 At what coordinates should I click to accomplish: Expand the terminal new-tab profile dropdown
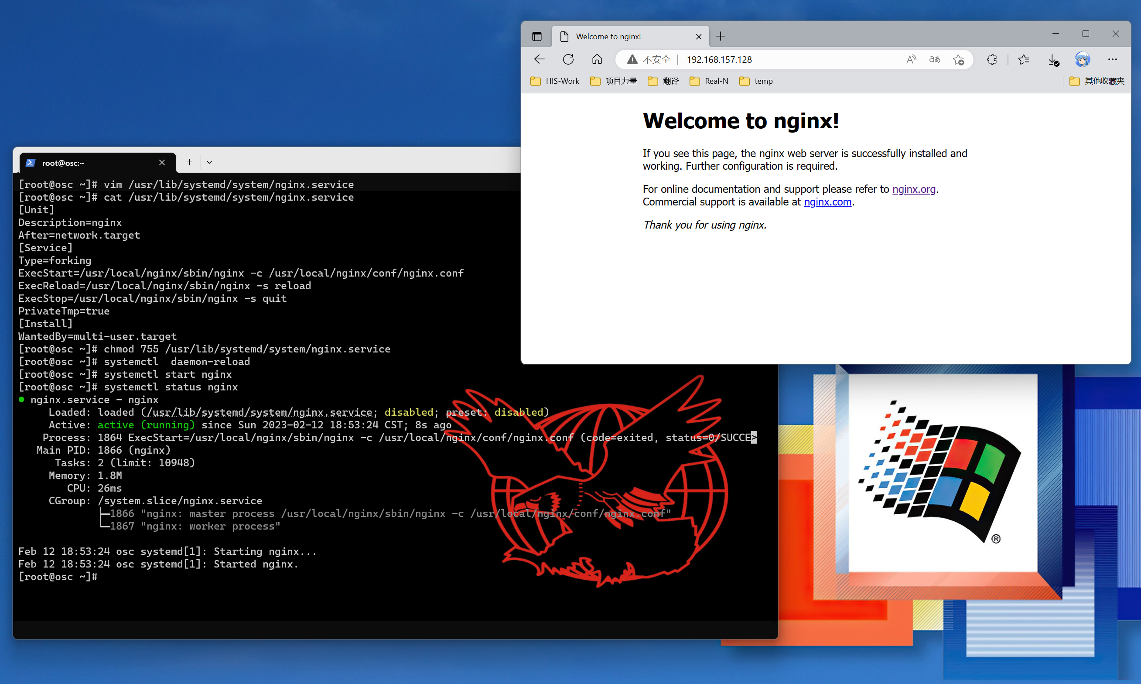(x=209, y=162)
